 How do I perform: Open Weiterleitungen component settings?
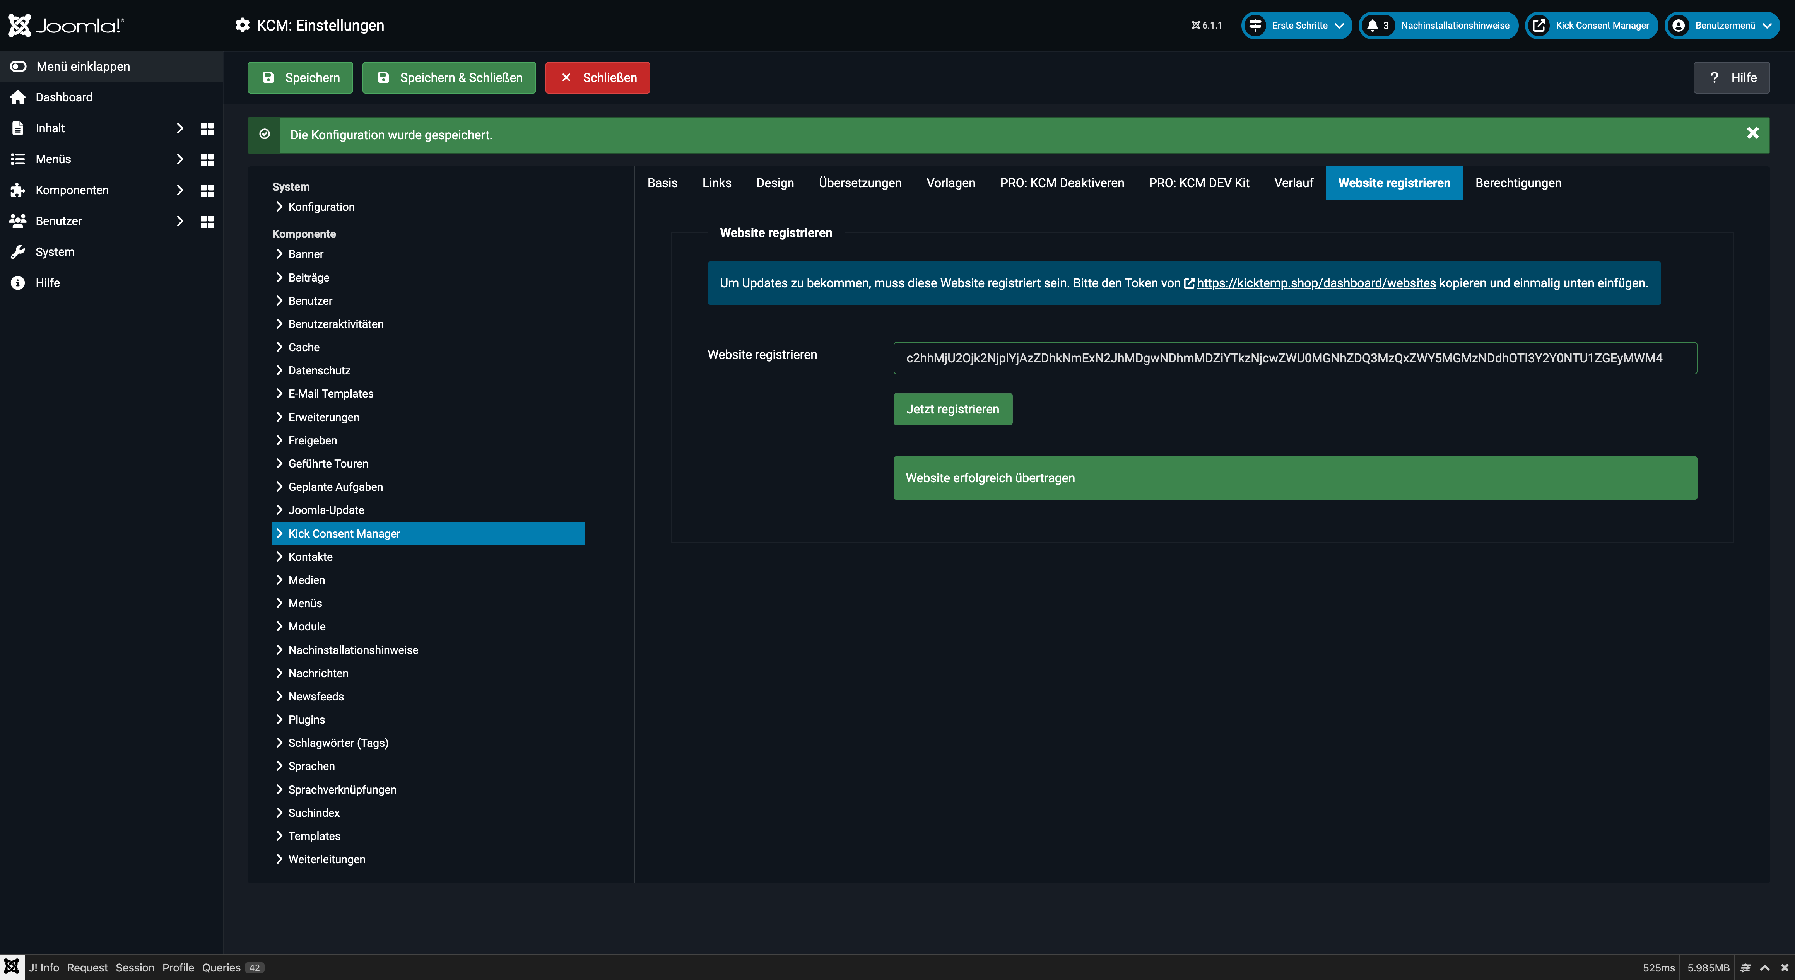pyautogui.click(x=327, y=859)
